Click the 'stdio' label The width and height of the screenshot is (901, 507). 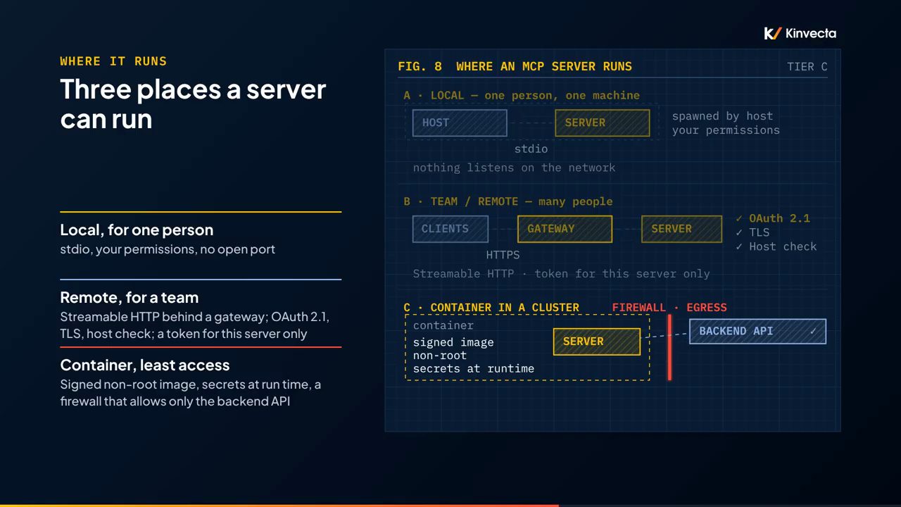tap(531, 149)
